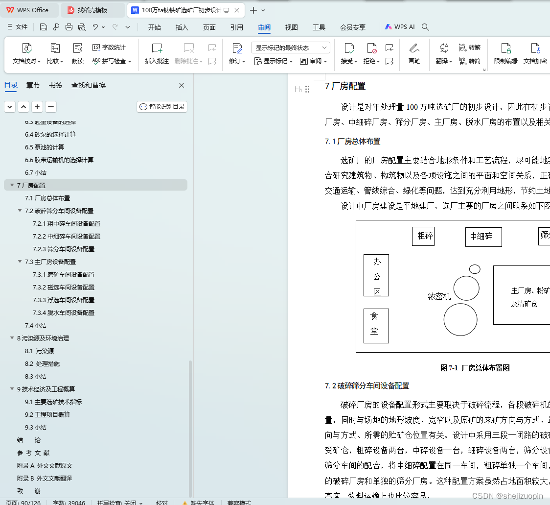Screen dimensions: 550x505
Task: Click the outline collapse-up arrow button
Action: point(23,107)
